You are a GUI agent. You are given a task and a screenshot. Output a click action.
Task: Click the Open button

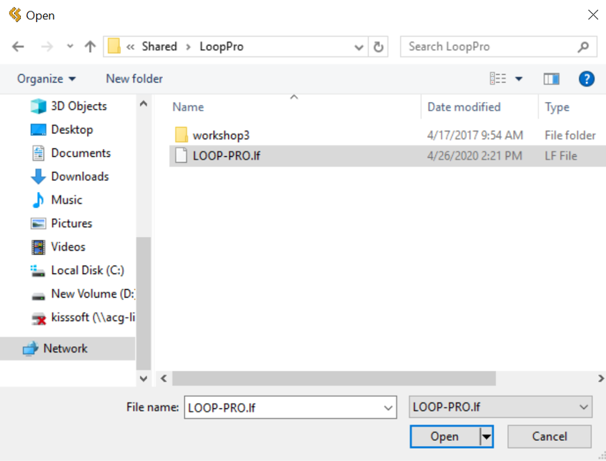444,437
